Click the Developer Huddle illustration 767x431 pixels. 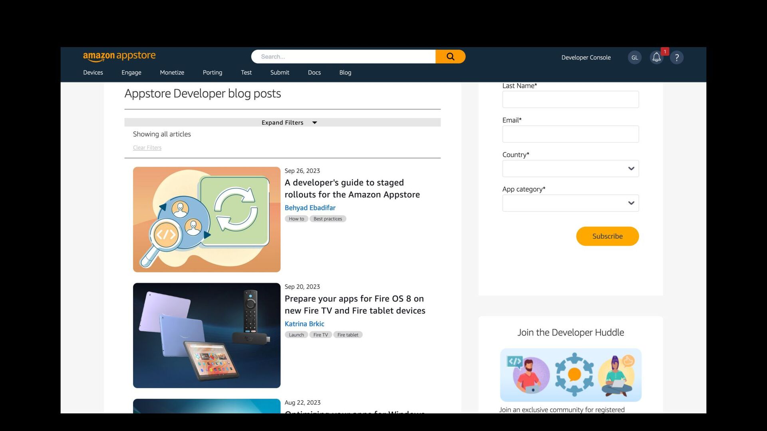click(570, 375)
